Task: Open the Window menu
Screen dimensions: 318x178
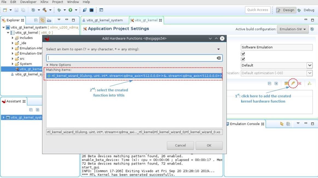Action: (73, 2)
